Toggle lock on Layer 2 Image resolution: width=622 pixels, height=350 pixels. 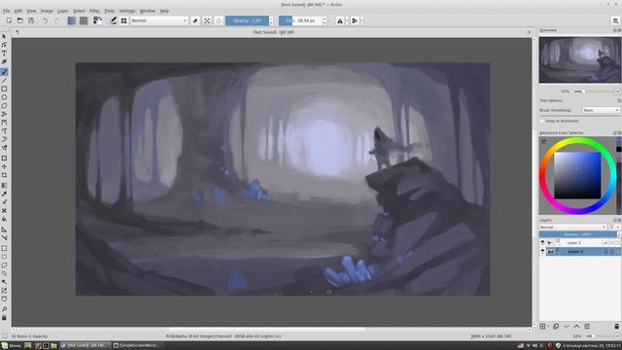pyautogui.click(x=605, y=242)
